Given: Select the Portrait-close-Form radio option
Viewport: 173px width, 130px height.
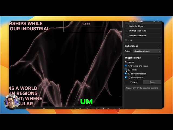Looking at the screenshot, I should (x=127, y=35).
